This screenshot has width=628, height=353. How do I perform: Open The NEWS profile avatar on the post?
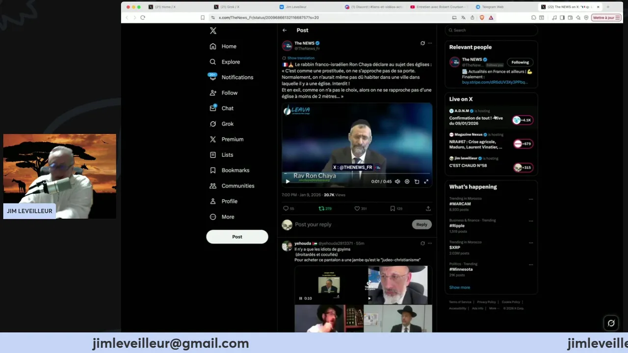coord(287,46)
